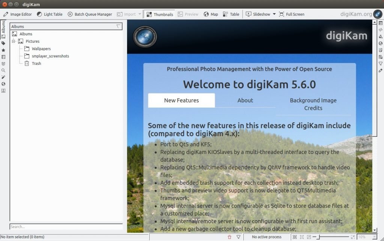
Task: Enter Full Screen mode
Action: click(291, 14)
